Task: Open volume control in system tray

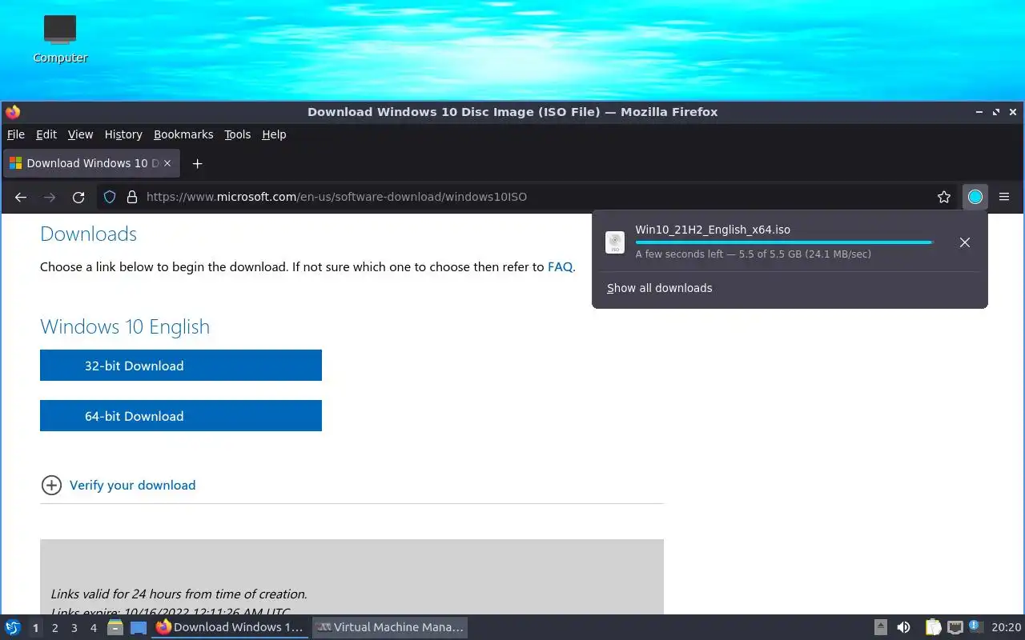Action: tap(903, 628)
